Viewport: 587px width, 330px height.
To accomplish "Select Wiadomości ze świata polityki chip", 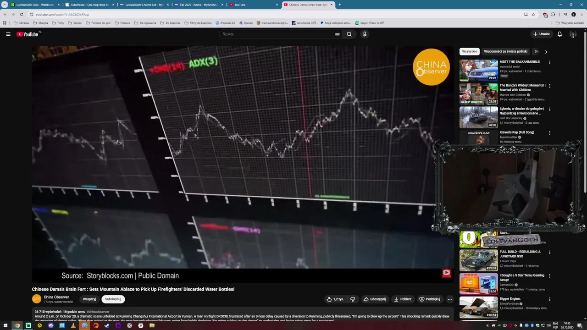I will pyautogui.click(x=506, y=52).
